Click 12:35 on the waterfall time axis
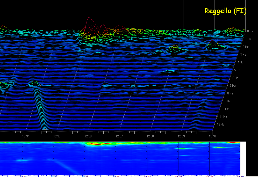This screenshot has width=258, height=177. point(57,136)
